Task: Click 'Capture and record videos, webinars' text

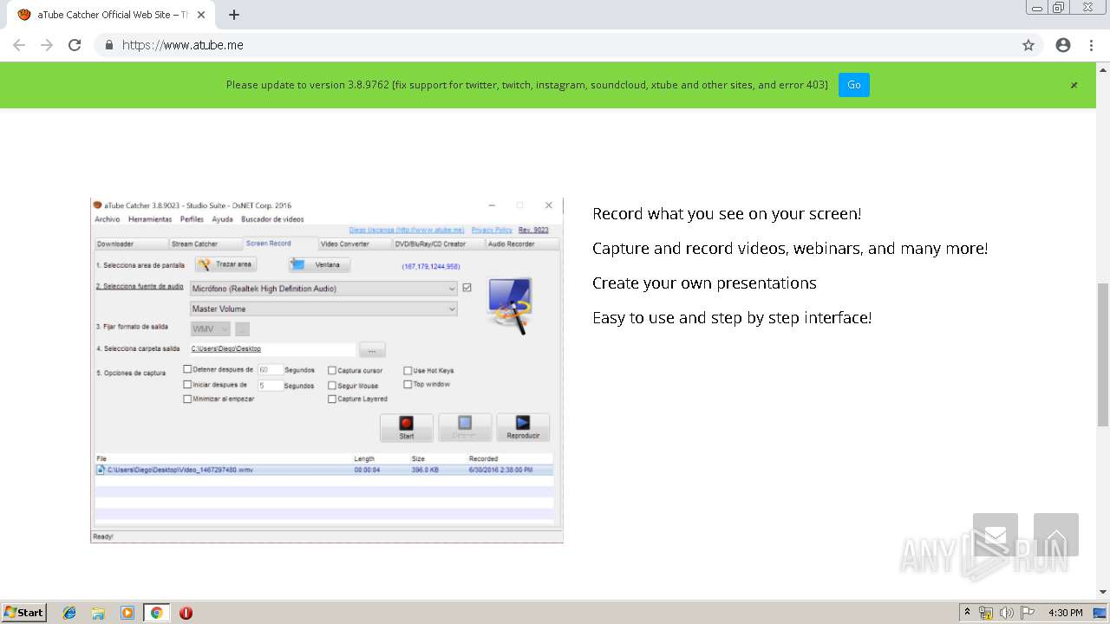Action: click(790, 249)
